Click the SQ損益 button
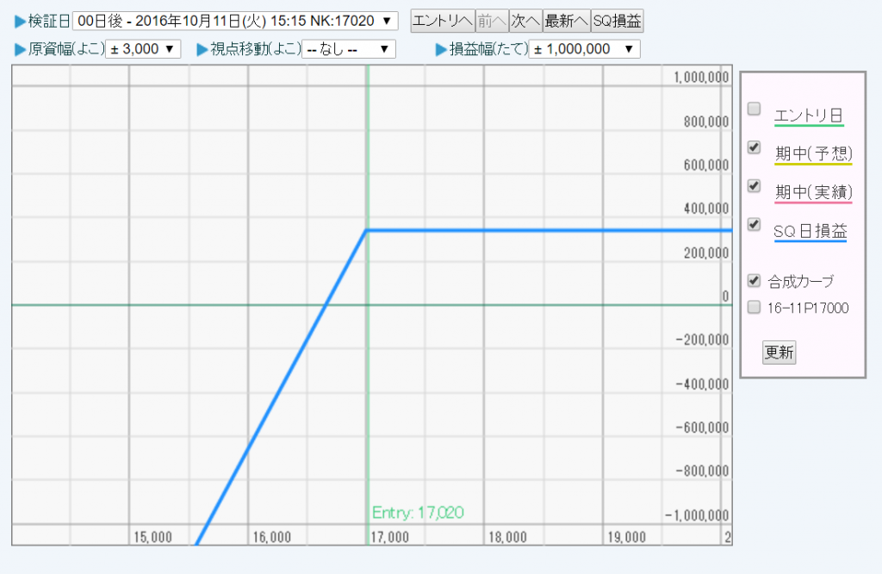Viewport: 882px width, 574px height. click(x=617, y=21)
